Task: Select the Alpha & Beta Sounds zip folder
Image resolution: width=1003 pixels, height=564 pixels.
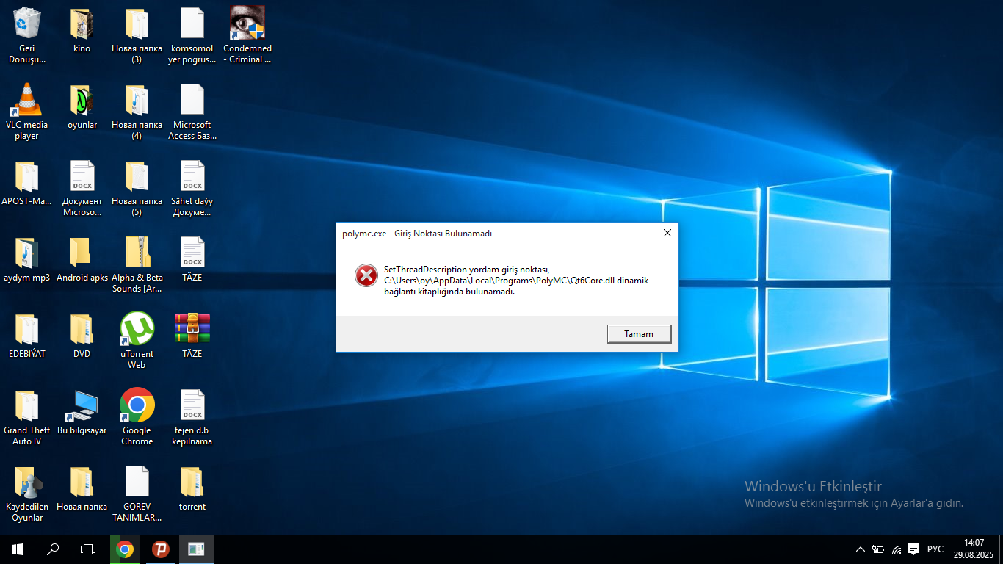Action: click(x=137, y=264)
